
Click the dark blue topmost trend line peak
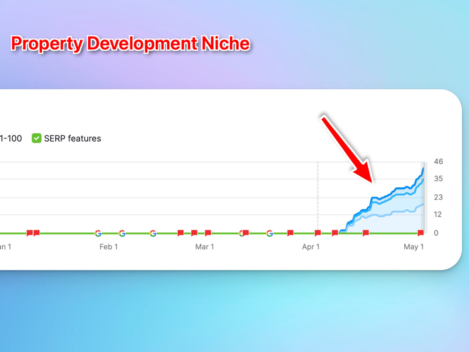tap(423, 169)
